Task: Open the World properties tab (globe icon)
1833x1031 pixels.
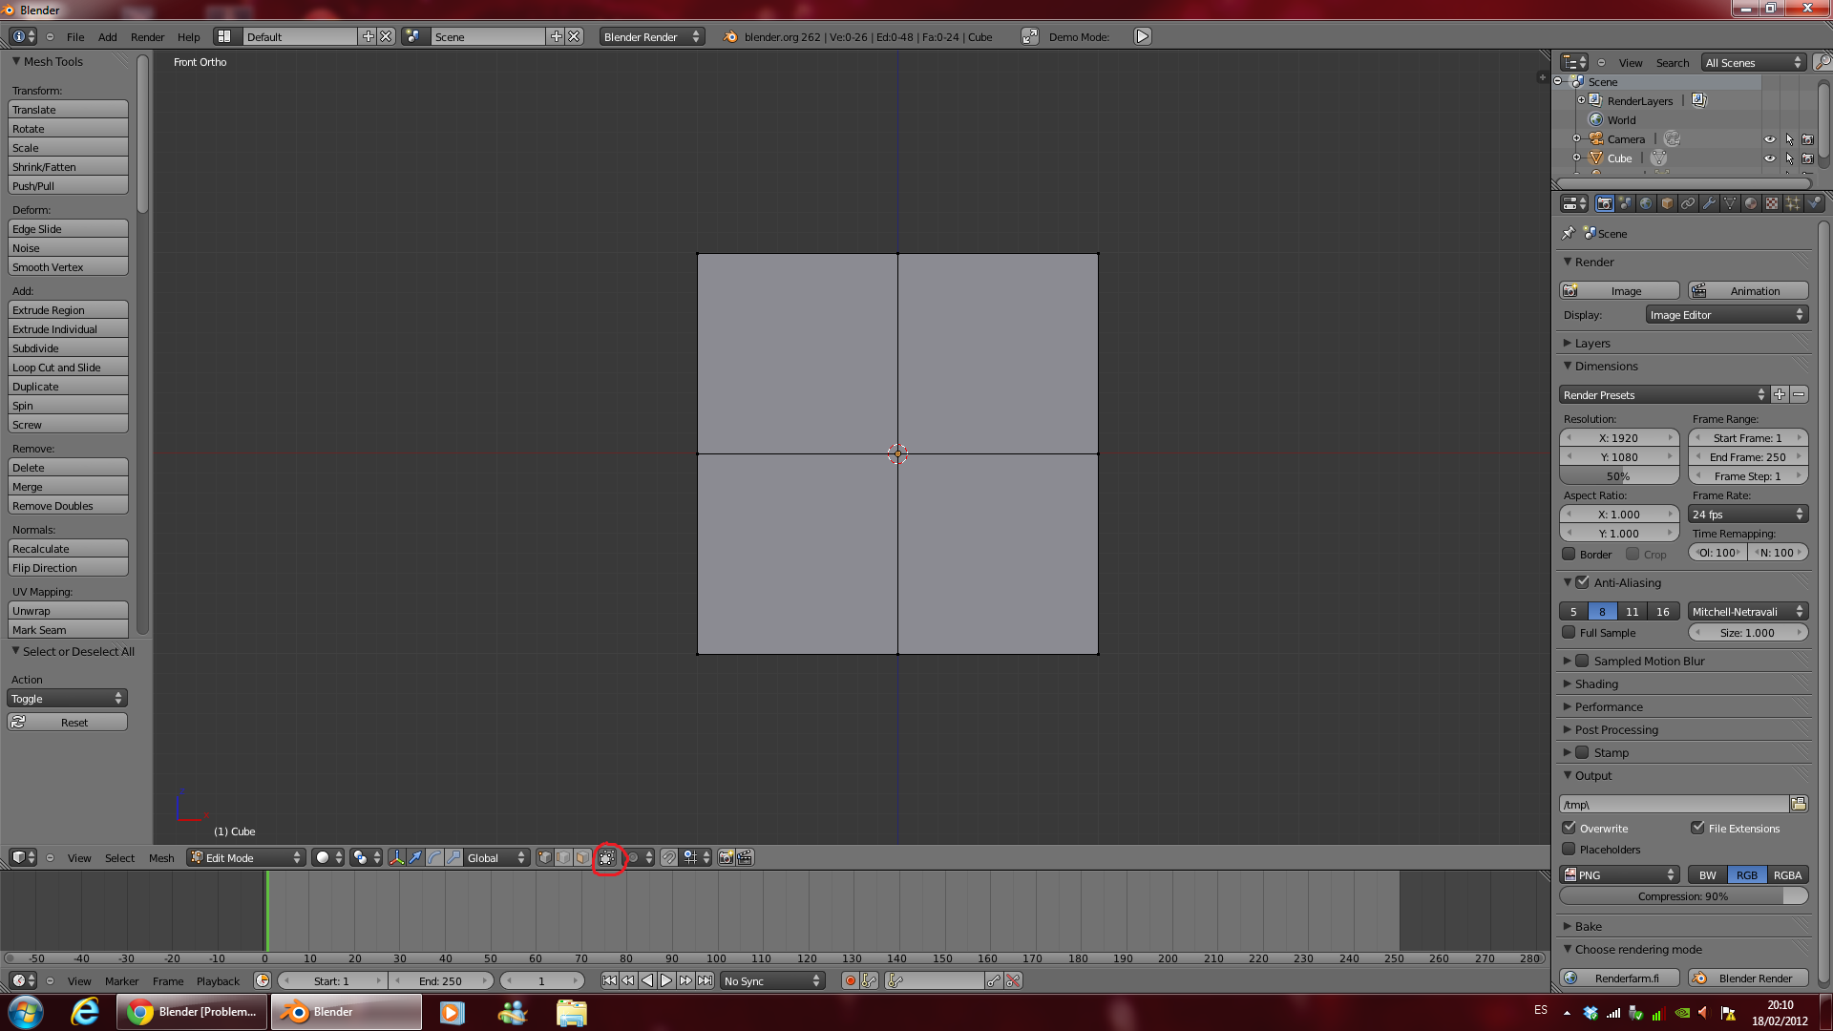Action: click(x=1646, y=203)
